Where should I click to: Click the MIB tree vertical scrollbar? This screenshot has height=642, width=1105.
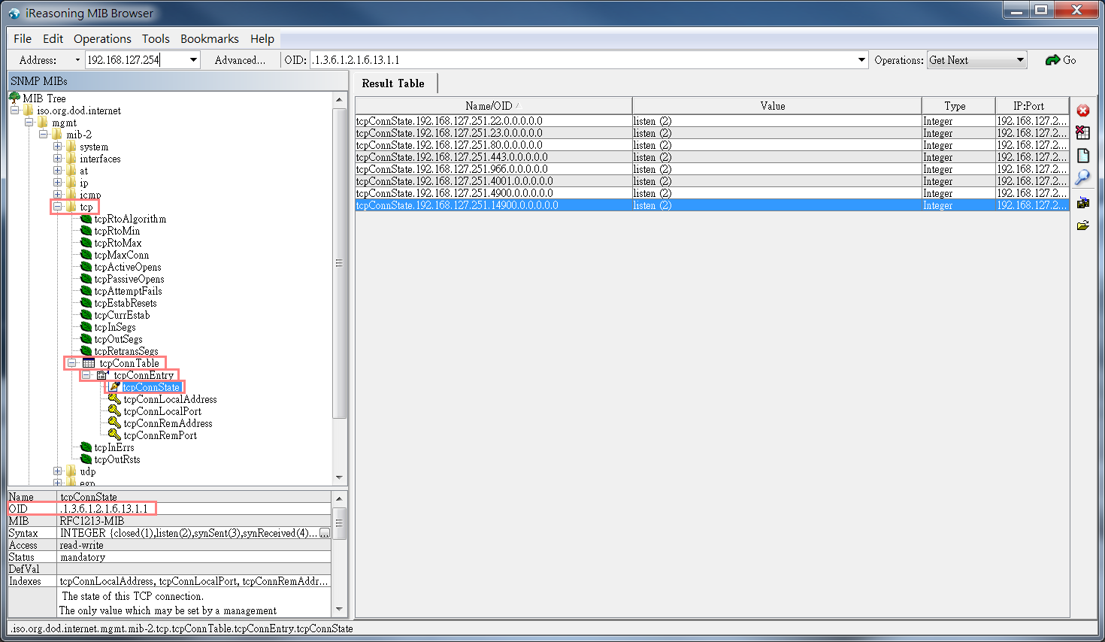[339, 263]
